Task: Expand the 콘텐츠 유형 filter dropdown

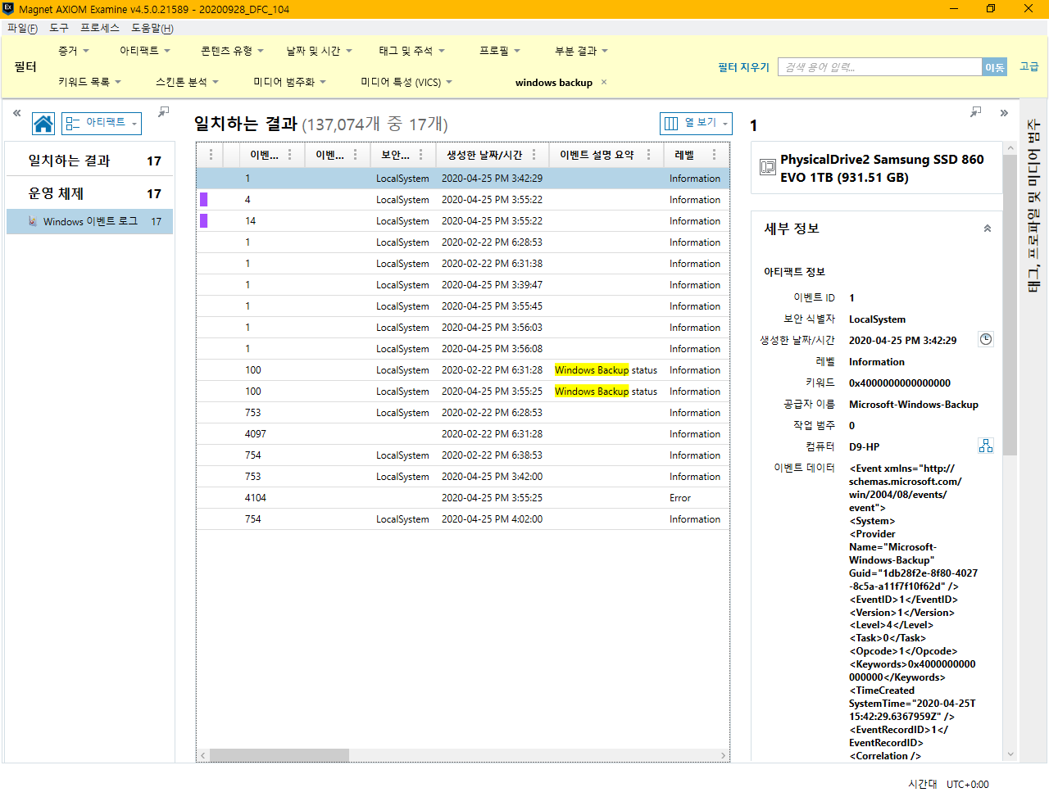Action: pos(232,51)
